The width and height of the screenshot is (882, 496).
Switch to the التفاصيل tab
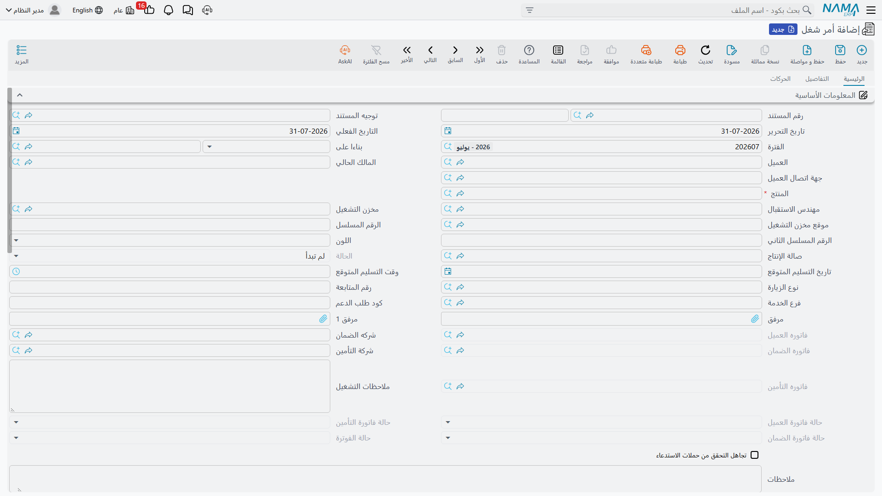coord(817,79)
